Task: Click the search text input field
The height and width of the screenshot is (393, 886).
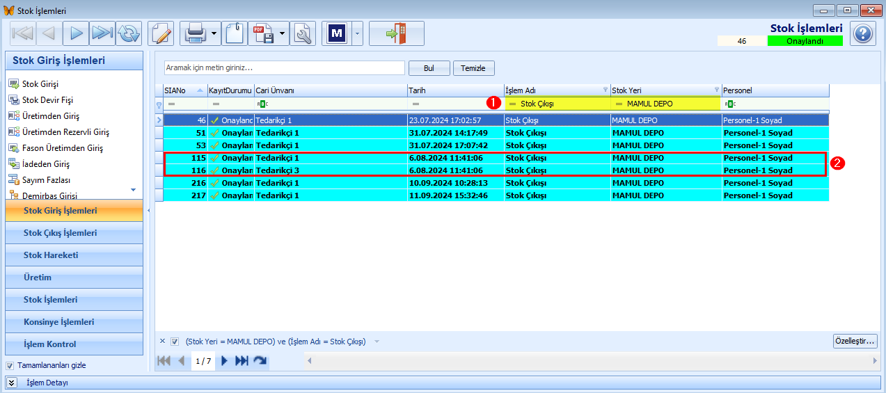Action: tap(285, 68)
